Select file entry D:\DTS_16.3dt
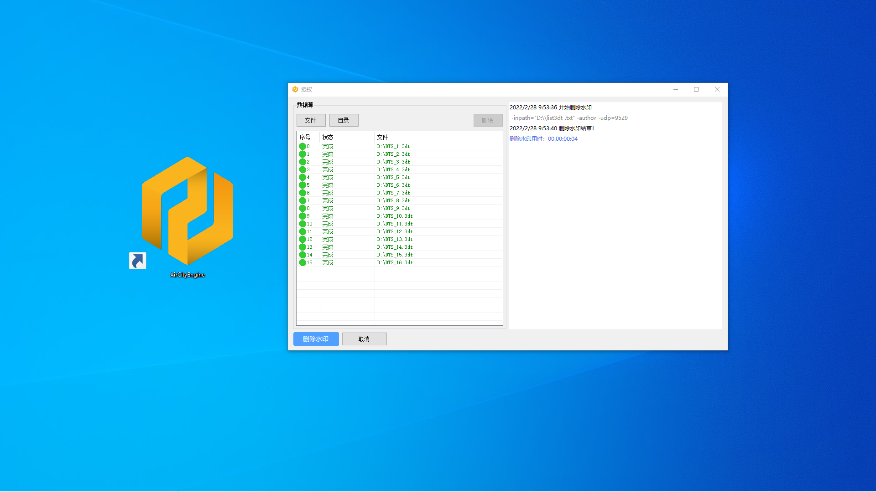The width and height of the screenshot is (876, 492). [x=395, y=262]
